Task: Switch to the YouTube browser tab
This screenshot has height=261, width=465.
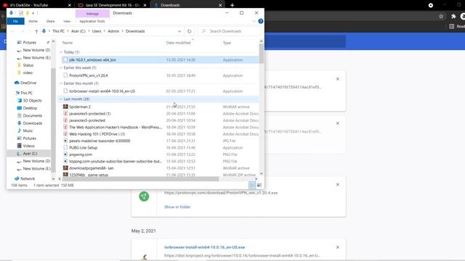Action: pos(37,5)
